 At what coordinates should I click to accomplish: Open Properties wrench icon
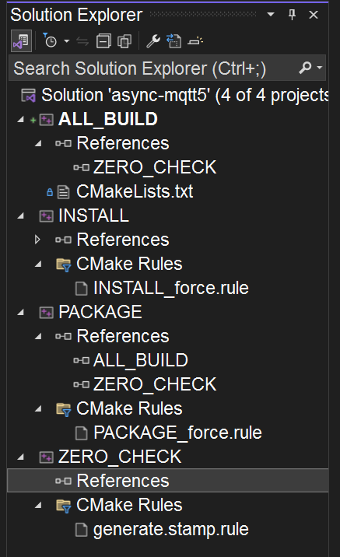click(153, 41)
